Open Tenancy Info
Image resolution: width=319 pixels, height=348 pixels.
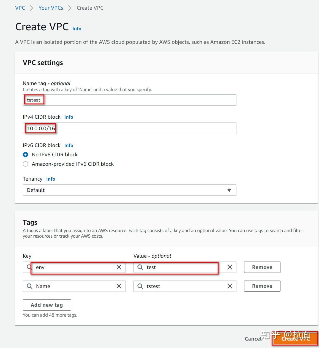[x=51, y=179]
